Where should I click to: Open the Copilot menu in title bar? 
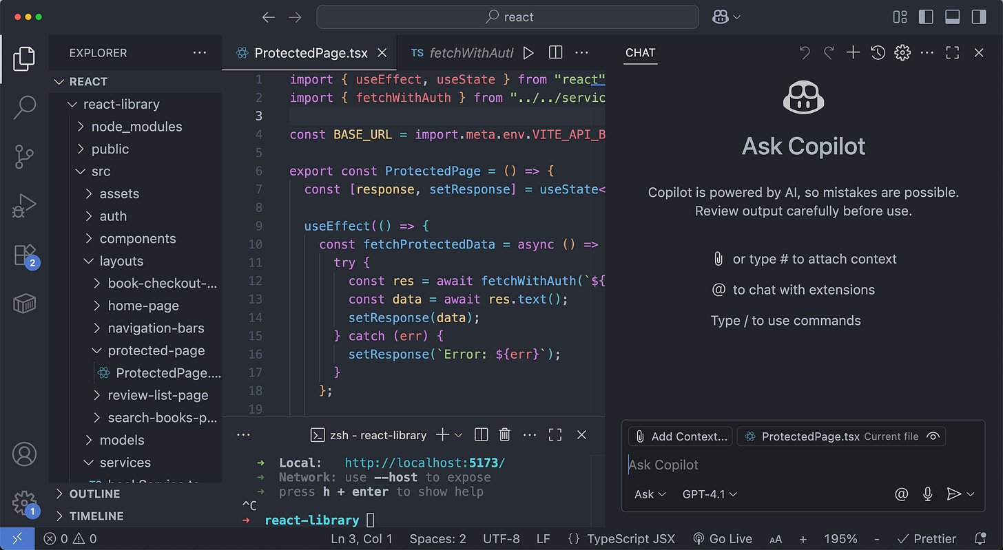coord(727,17)
